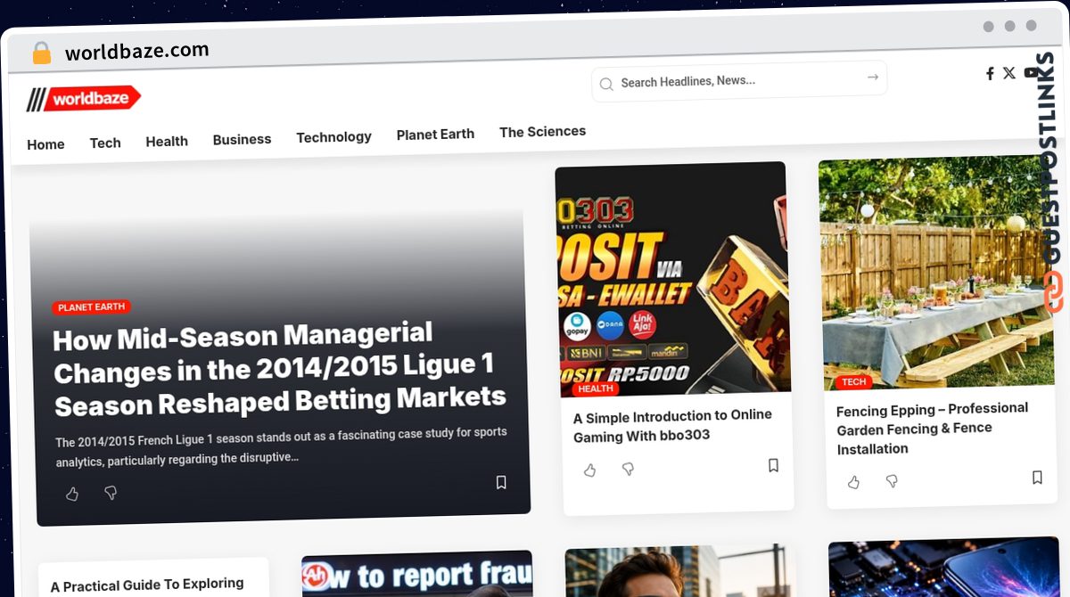Viewport: 1070px width, 597px height.
Task: Click the Search Headlines, News field
Action: 740,82
